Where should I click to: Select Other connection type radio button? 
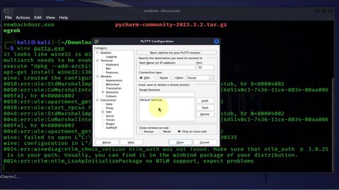pyautogui.click(x=172, y=78)
